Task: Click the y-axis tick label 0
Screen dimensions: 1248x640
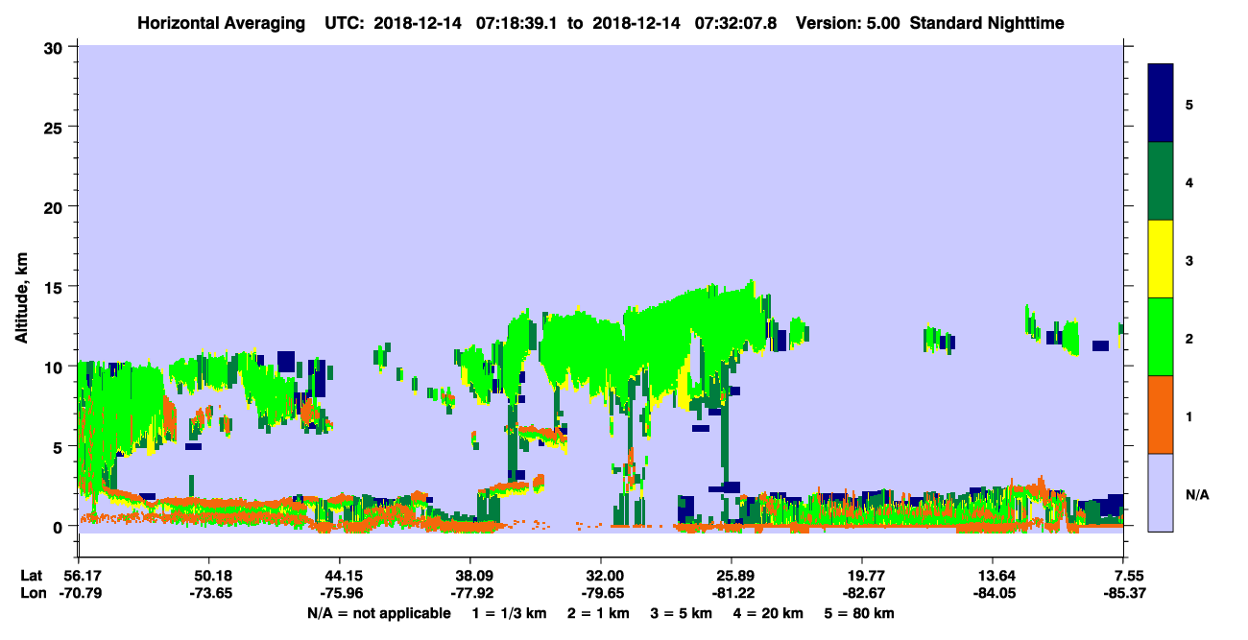Action: 60,526
